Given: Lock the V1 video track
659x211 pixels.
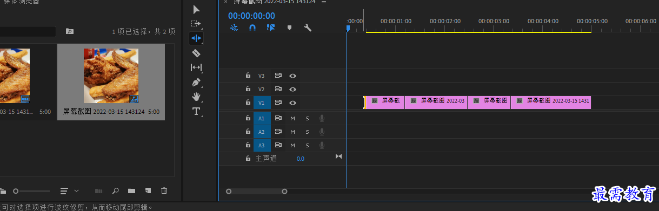Looking at the screenshot, I should coord(248,103).
